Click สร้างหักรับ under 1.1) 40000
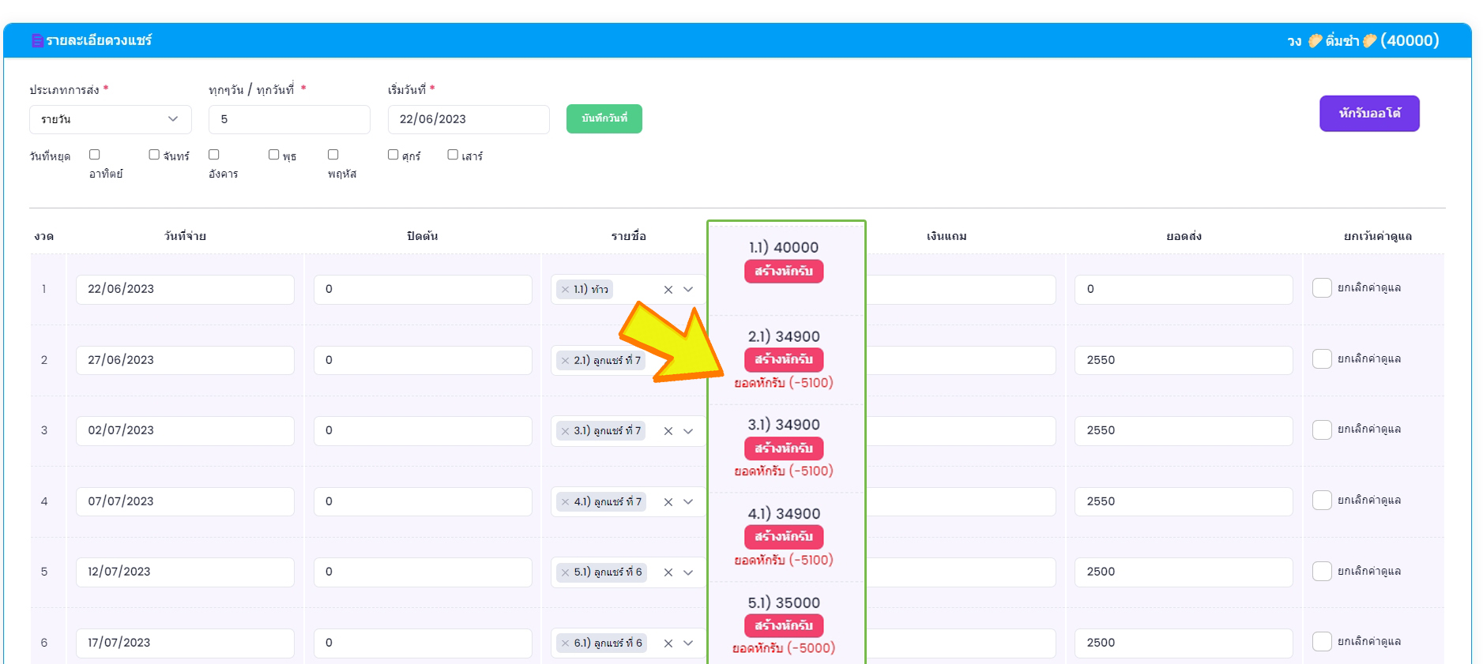The image size is (1483, 664). coord(783,271)
